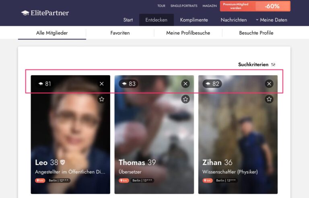Dismiss Leo's profile card with X
Viewport: 309px width, 198px height.
click(x=101, y=84)
